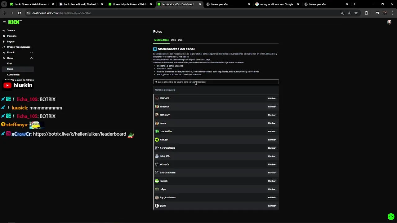Screen dimensions: 397x223
Task: Remove Agu_sanhueza with Eliminar
Action: point(272,198)
